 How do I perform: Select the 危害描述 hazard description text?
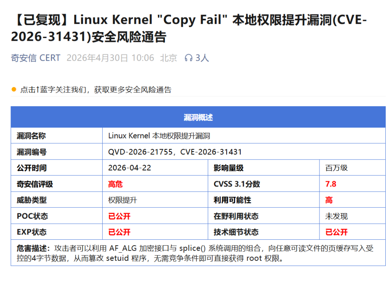[x=196, y=253]
